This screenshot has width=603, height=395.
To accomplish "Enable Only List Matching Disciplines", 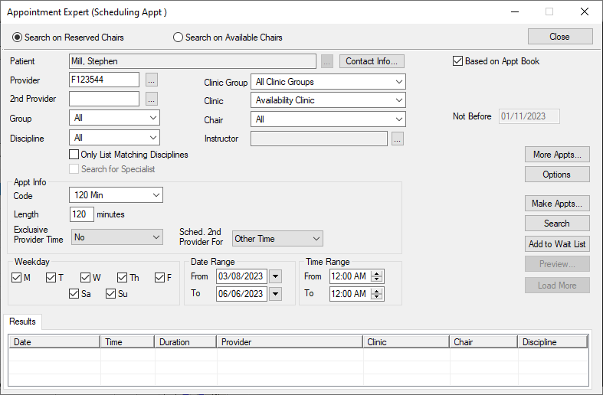I will tap(74, 155).
